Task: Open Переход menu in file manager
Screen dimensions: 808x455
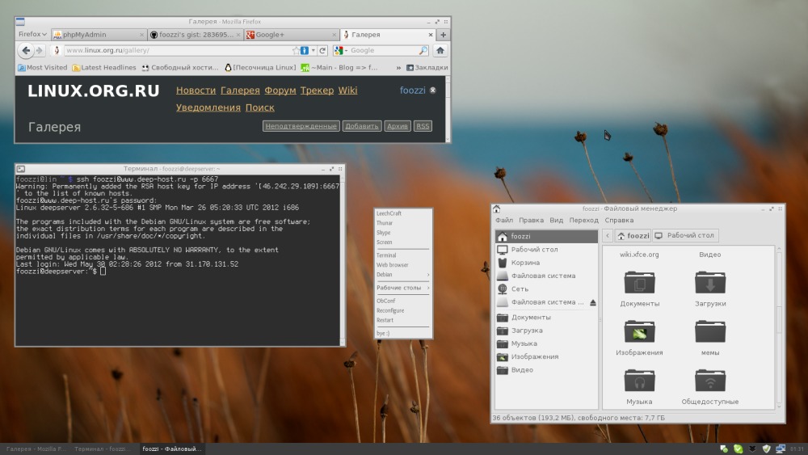Action: coord(584,220)
